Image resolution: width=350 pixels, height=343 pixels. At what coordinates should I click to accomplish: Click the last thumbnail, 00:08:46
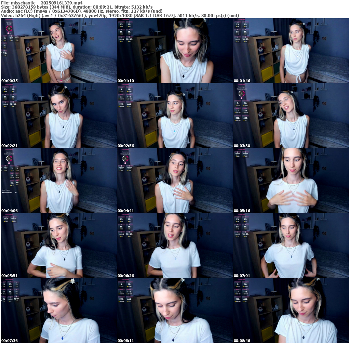click(x=291, y=311)
